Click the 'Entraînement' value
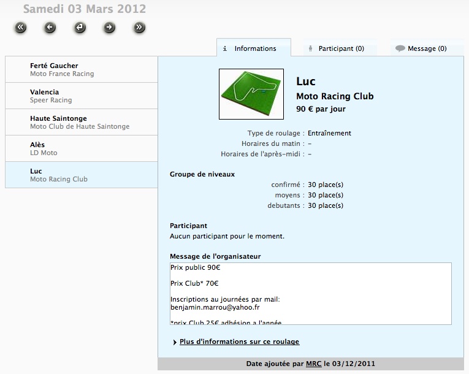This screenshot has width=469, height=374. (x=329, y=133)
